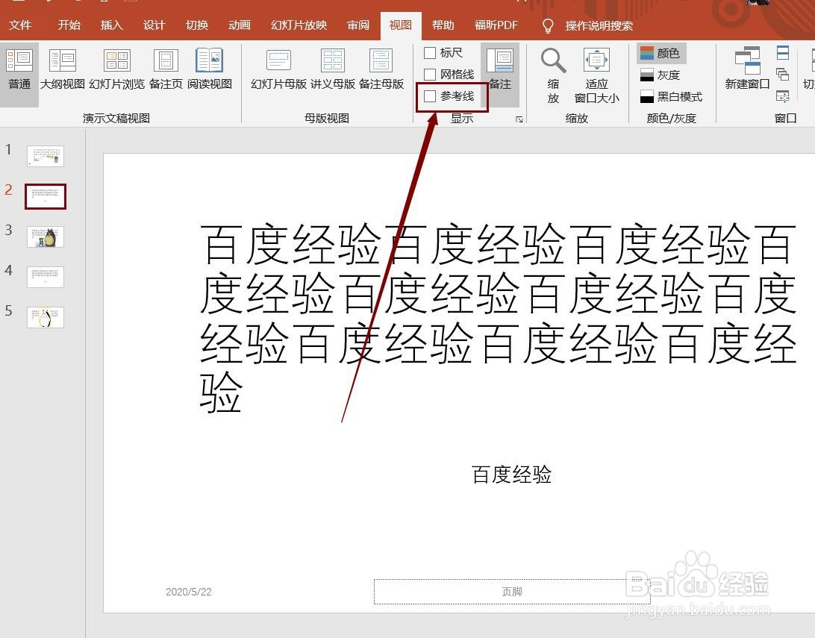Open Handout Master (讲义母版)

333,69
